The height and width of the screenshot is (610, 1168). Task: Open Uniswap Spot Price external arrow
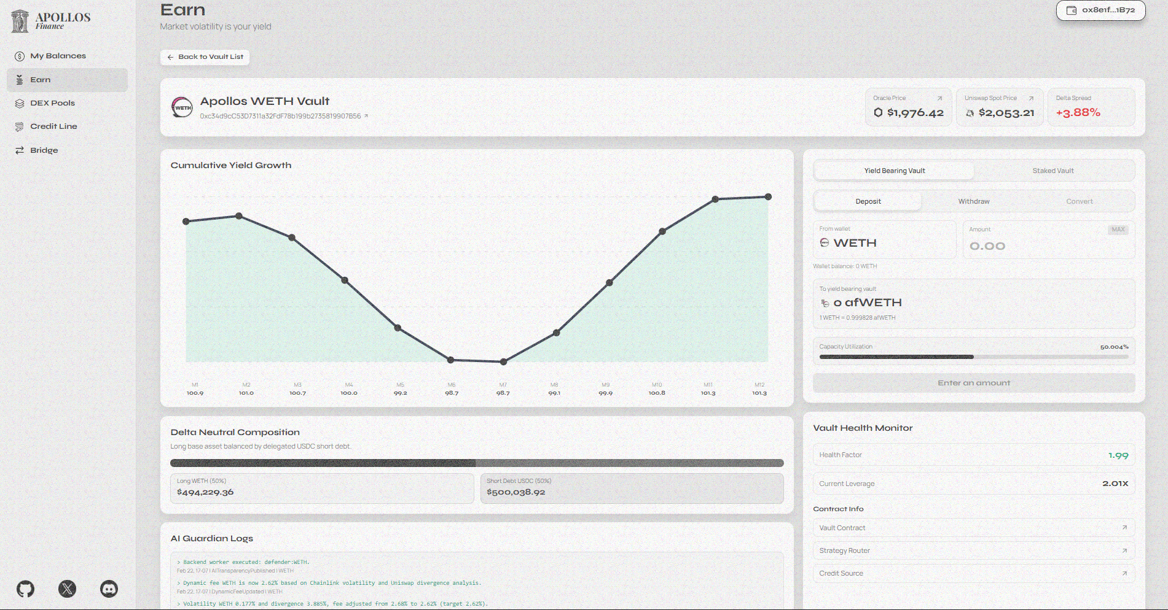(1031, 98)
